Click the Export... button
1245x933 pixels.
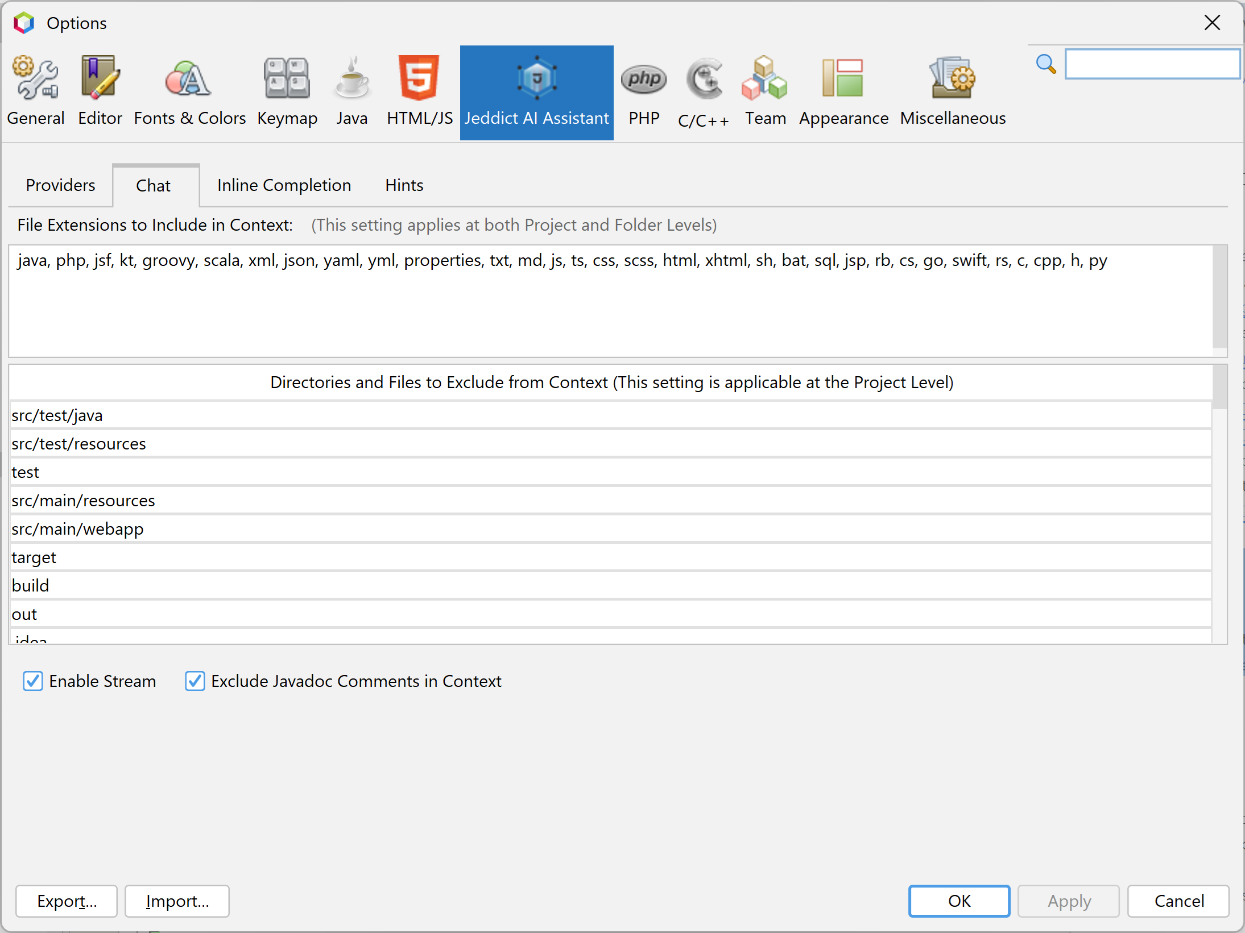pyautogui.click(x=67, y=901)
